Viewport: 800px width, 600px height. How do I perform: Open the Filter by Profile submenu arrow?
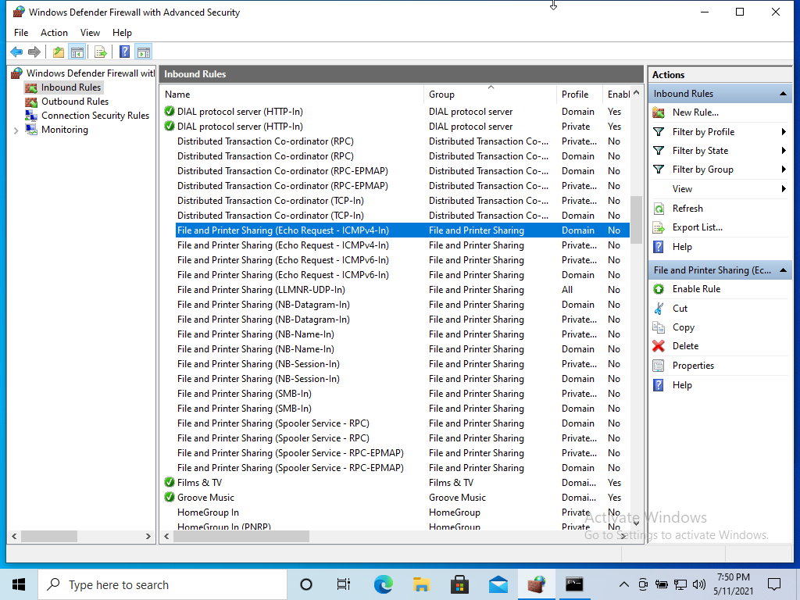pos(784,132)
